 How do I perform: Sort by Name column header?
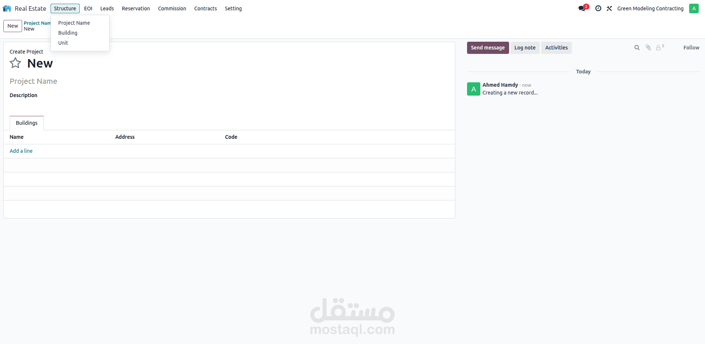click(x=17, y=137)
